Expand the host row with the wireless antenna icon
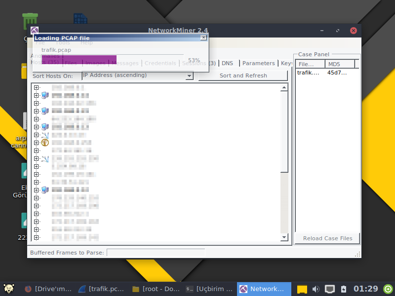This screenshot has width=395, height=296. 36,143
